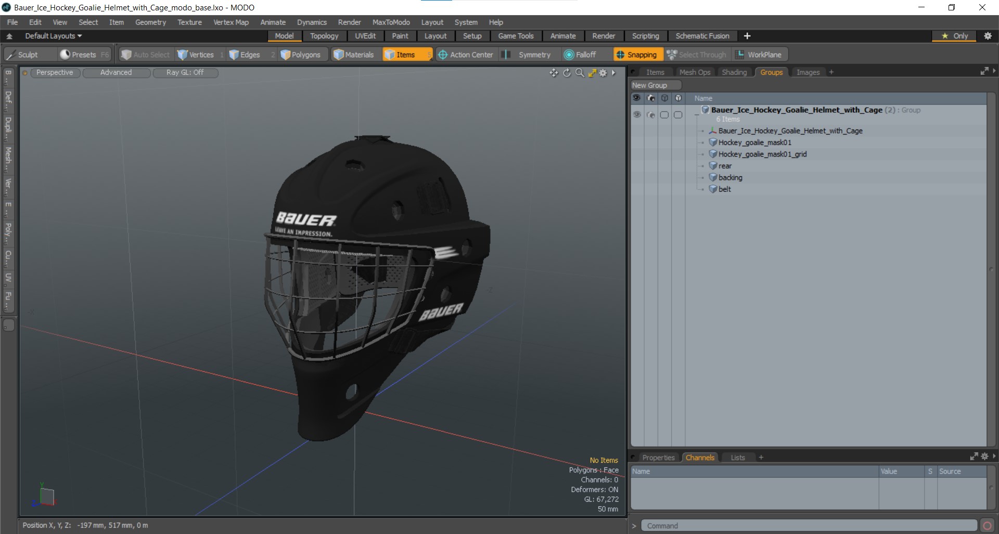Toggle the lock checkbox of helmet group

664,114
